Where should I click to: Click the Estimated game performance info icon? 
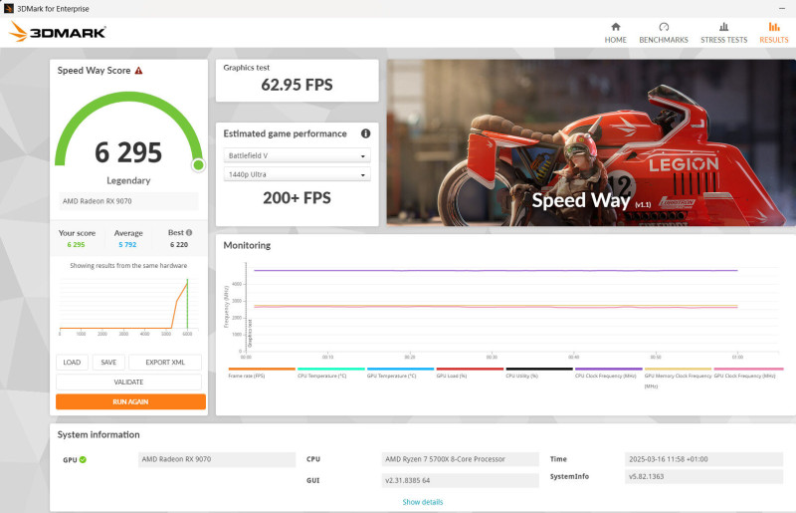[365, 133]
